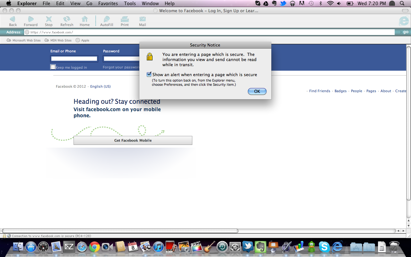
Task: Uncheck Show an alert when entering secure page
Action: 149,75
